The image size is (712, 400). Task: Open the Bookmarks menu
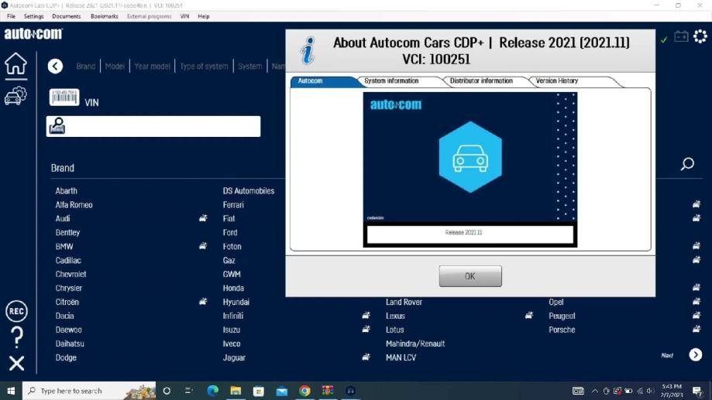[105, 16]
